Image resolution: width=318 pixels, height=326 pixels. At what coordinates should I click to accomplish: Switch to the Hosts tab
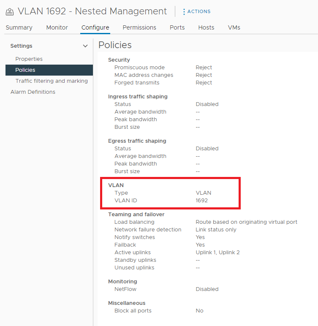[206, 27]
